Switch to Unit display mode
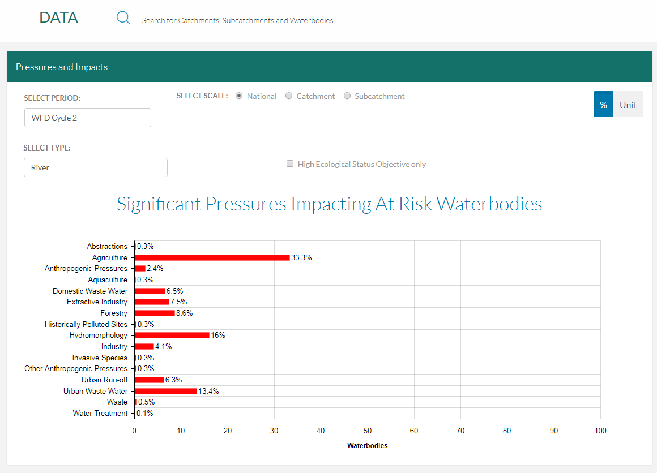 tap(628, 104)
